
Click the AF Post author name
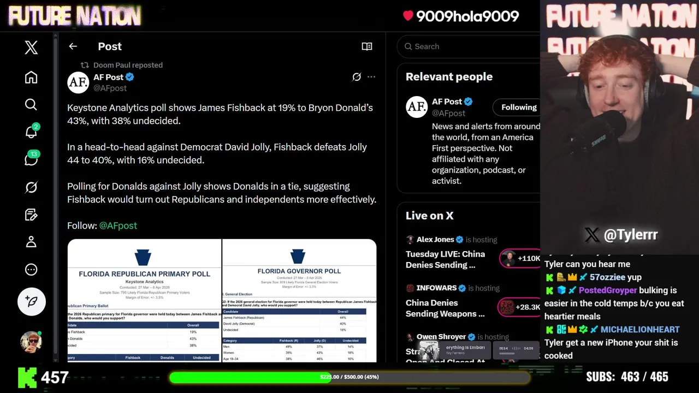point(109,77)
